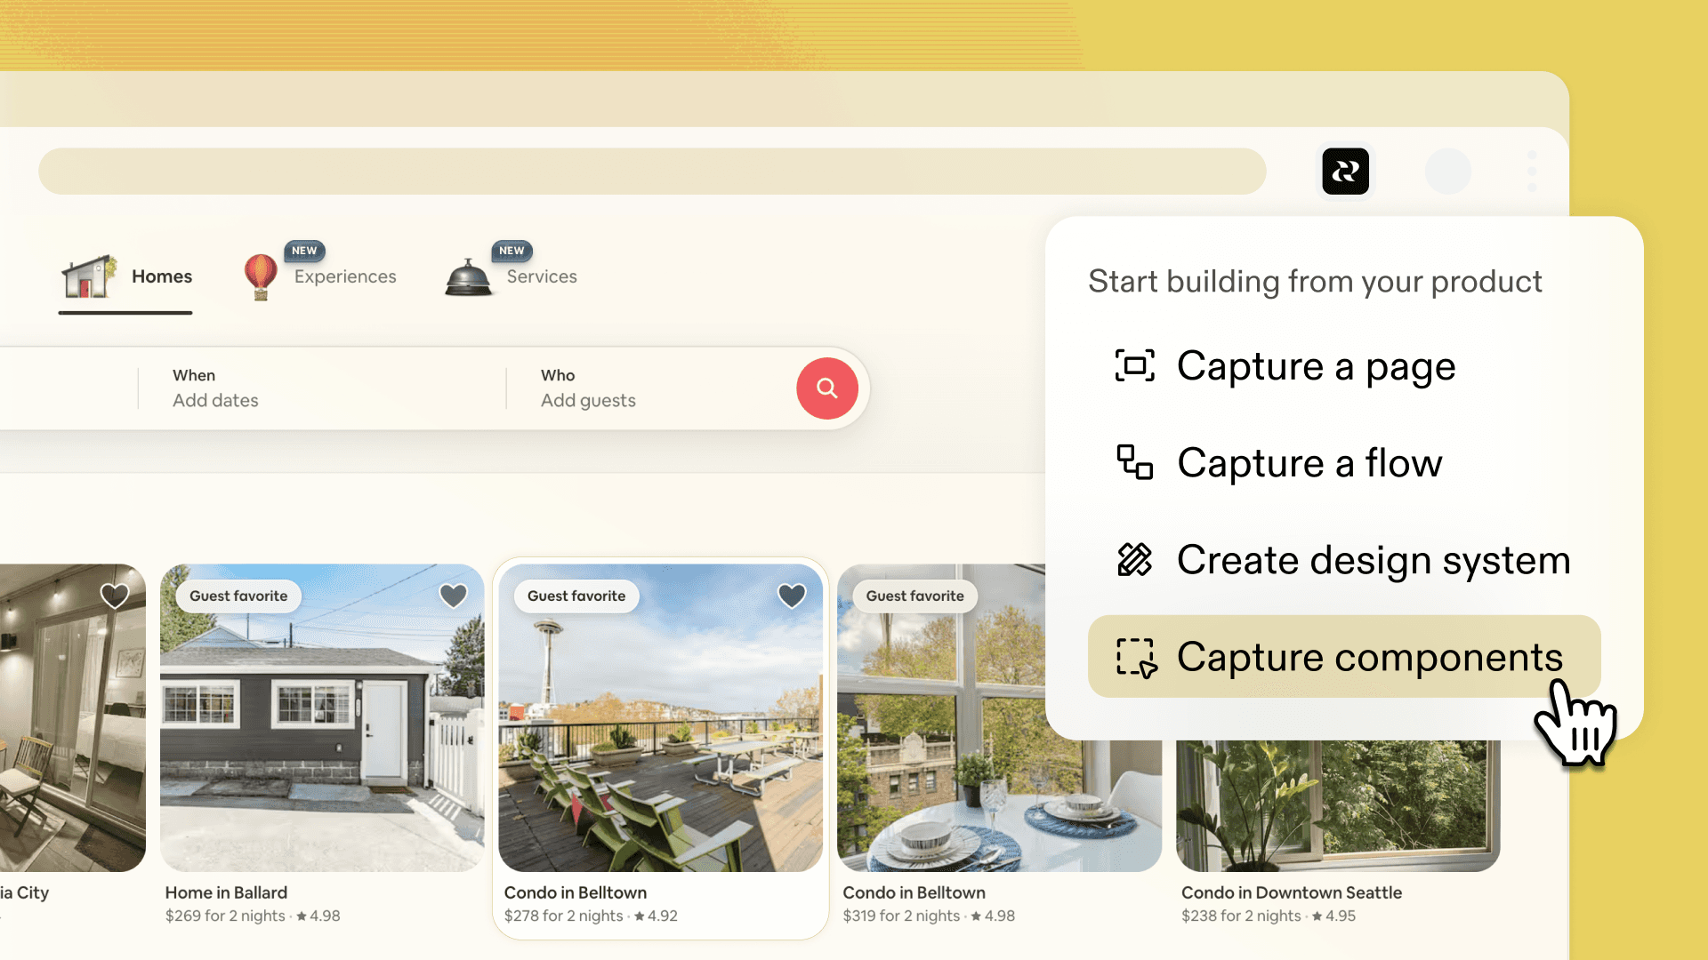Click the Create design system icon
The height and width of the screenshot is (960, 1708).
click(1134, 560)
